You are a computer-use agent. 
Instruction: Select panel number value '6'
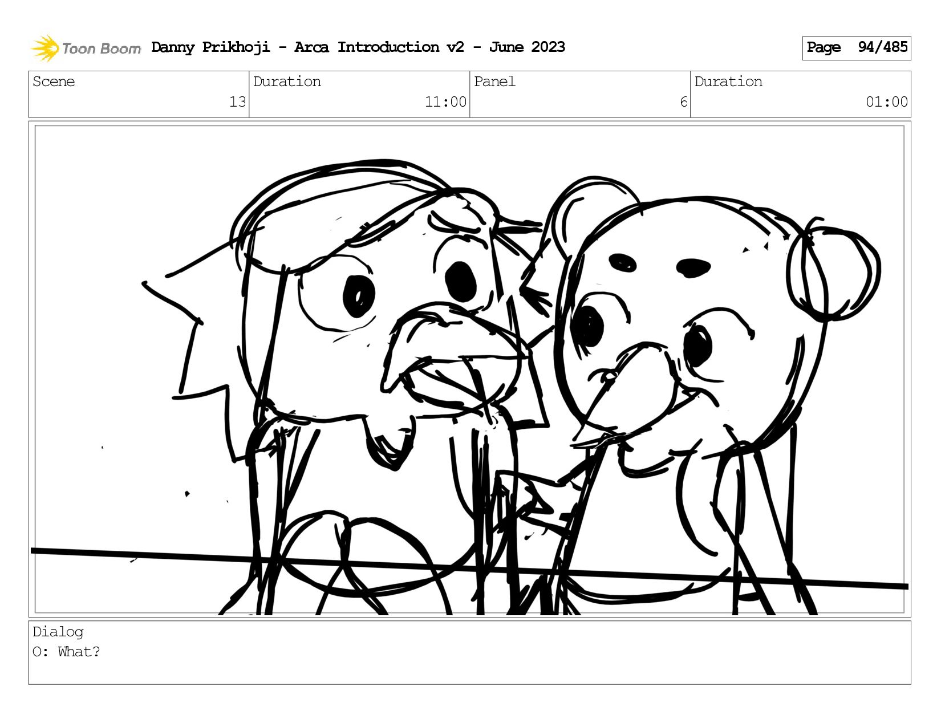click(x=683, y=102)
